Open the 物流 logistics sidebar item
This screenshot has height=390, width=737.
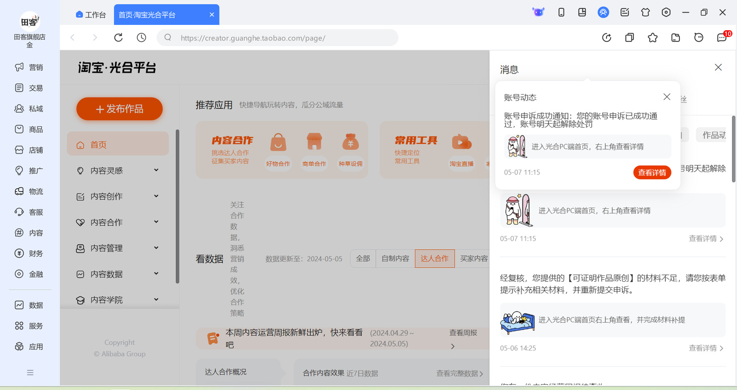click(29, 192)
